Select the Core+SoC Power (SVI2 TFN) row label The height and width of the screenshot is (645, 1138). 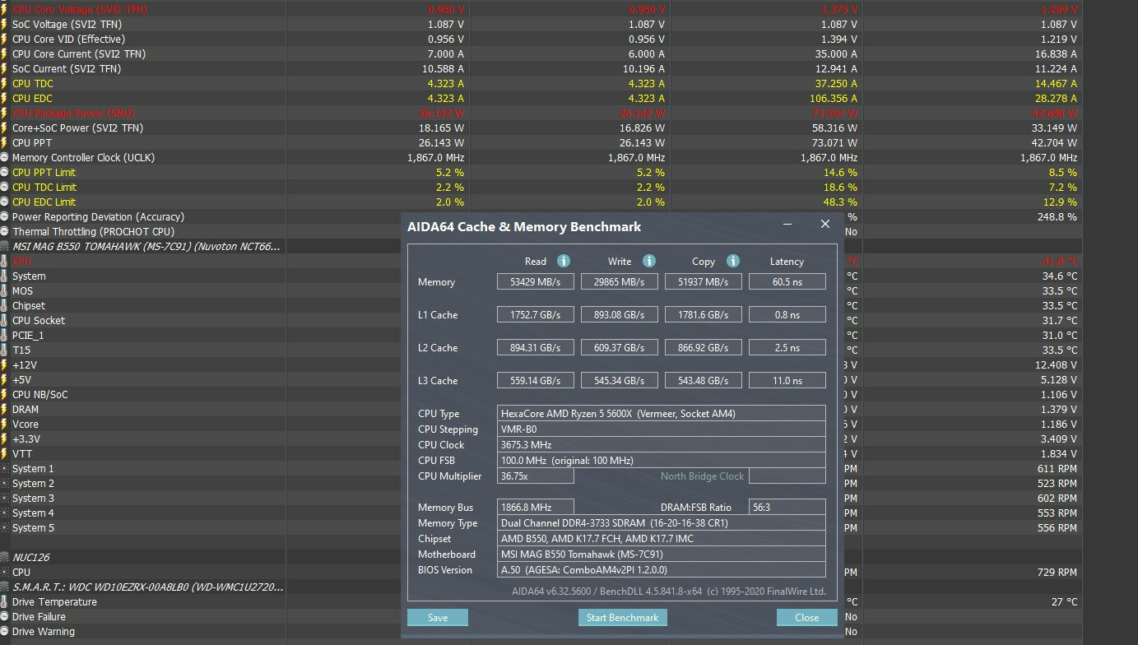[77, 128]
